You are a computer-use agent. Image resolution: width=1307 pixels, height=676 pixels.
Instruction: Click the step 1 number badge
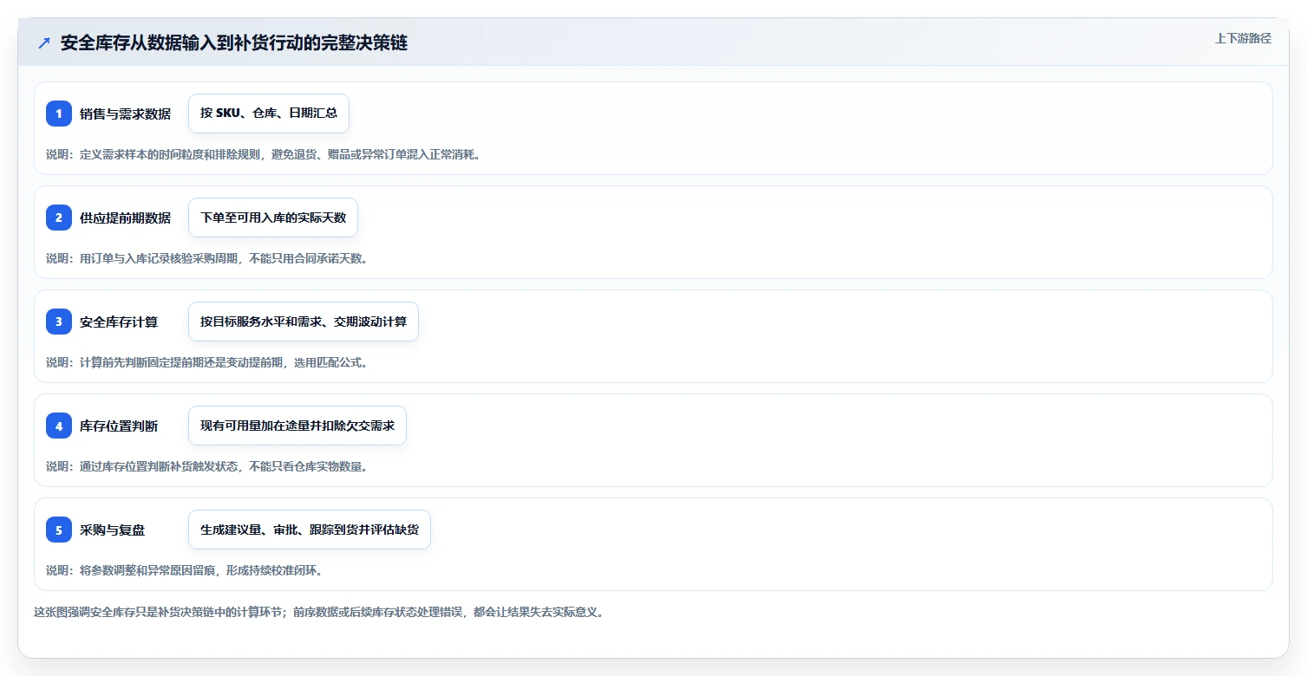[x=59, y=114]
